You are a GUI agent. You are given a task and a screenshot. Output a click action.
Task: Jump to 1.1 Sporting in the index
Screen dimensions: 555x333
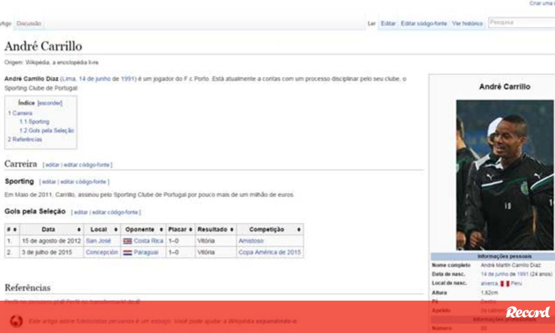34,122
